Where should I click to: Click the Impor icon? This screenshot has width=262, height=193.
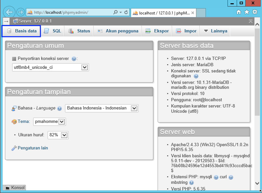[179, 31]
